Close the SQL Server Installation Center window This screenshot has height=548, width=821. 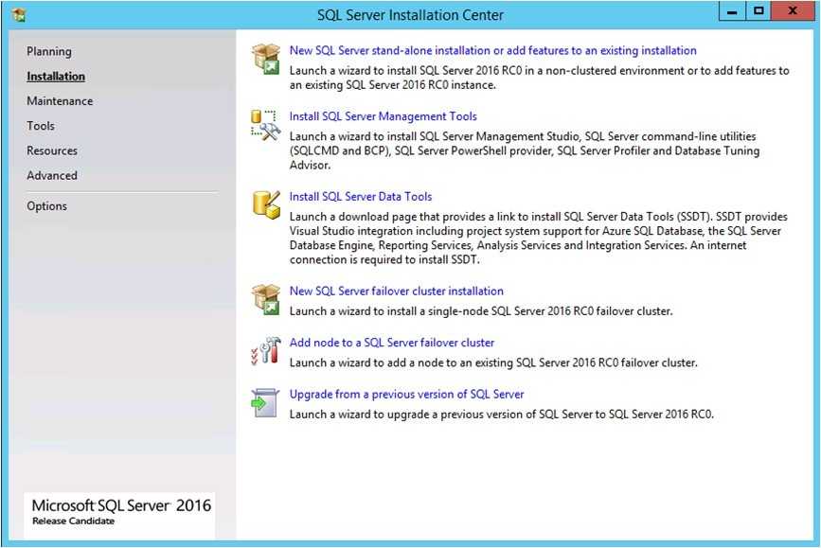(x=793, y=11)
